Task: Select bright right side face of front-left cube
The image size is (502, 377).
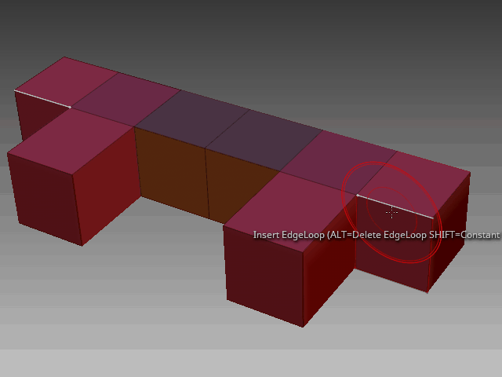Action: click(106, 188)
